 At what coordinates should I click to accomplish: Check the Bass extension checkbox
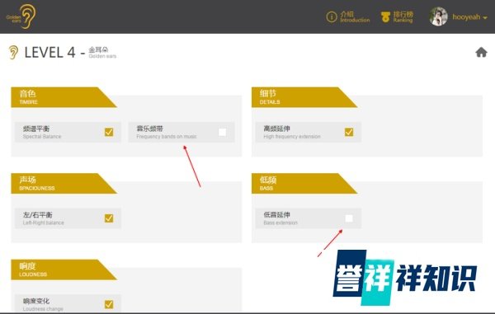click(349, 218)
